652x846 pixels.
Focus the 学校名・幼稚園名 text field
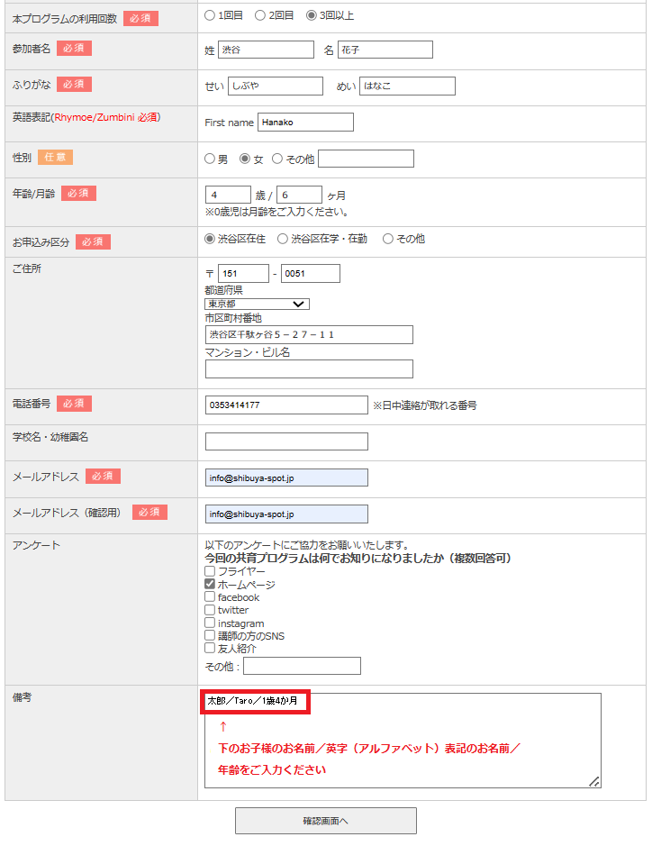pyautogui.click(x=286, y=441)
